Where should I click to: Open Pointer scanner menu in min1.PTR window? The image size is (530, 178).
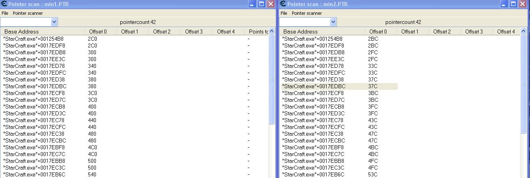tap(28, 13)
